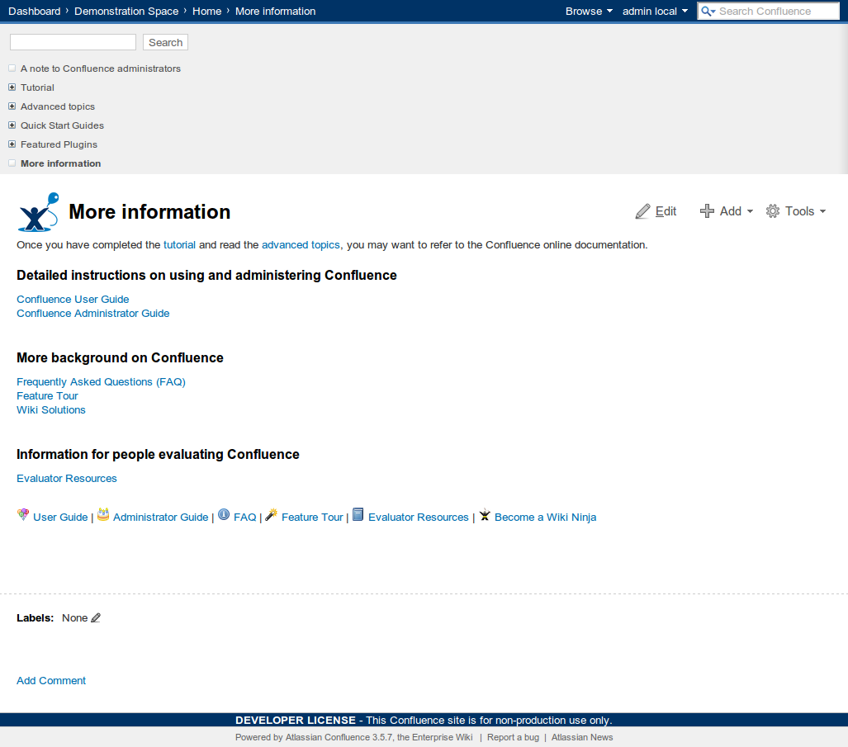848x747 pixels.
Task: Open Evaluator Resources link under Information heading
Action: pos(67,479)
